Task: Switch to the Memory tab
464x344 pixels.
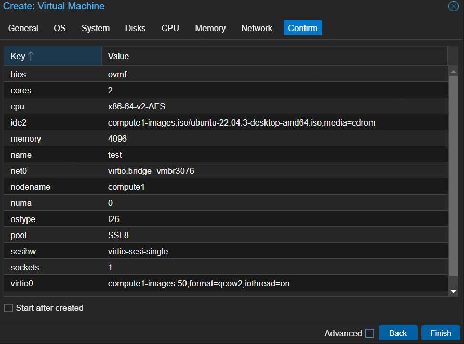Action: pos(210,28)
